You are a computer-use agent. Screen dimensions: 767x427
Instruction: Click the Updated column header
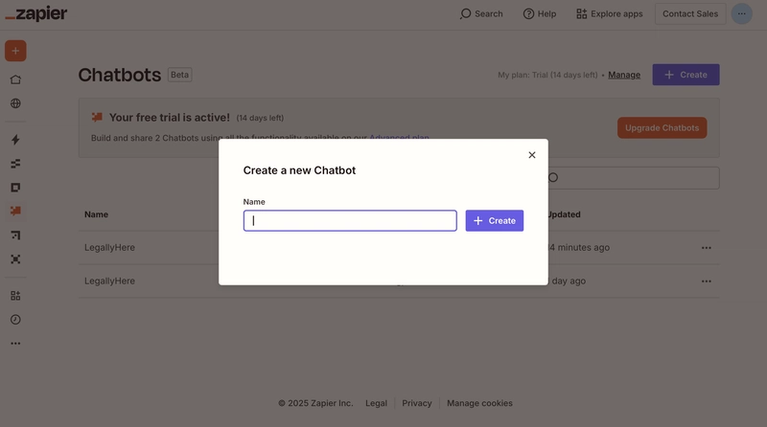564,214
